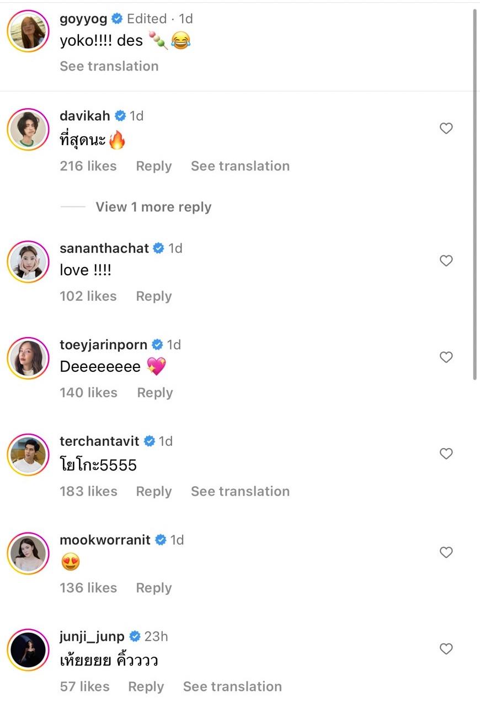Show translation of goyyog's caption
The image size is (480, 714).
[109, 66]
